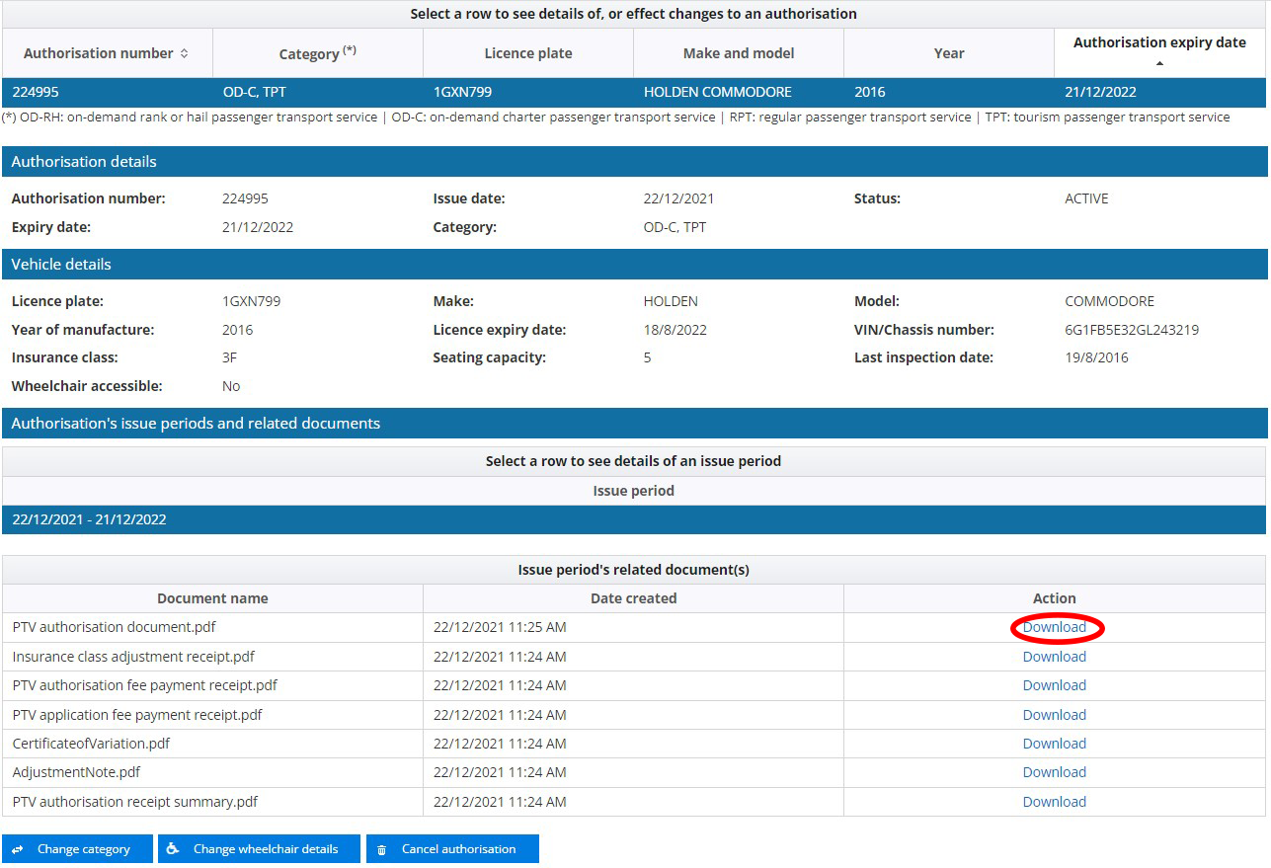The height and width of the screenshot is (868, 1271).
Task: Select issue period 22/12/2021 - 21/12/2022 row
Action: [x=634, y=519]
